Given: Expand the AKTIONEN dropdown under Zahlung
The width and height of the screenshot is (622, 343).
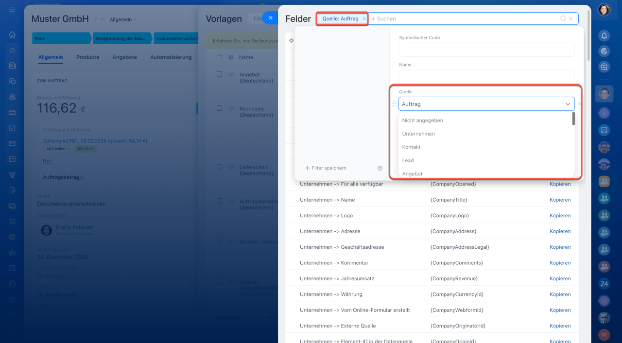Looking at the screenshot, I should click(58, 149).
